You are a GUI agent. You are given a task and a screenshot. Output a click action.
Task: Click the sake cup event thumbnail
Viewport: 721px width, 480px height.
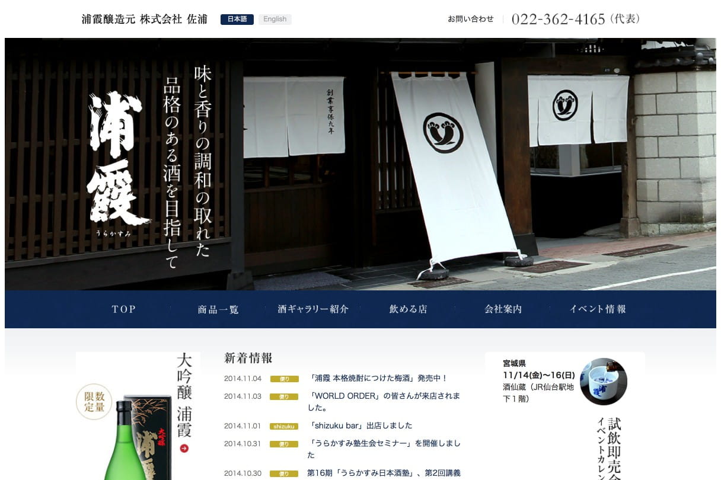603,382
